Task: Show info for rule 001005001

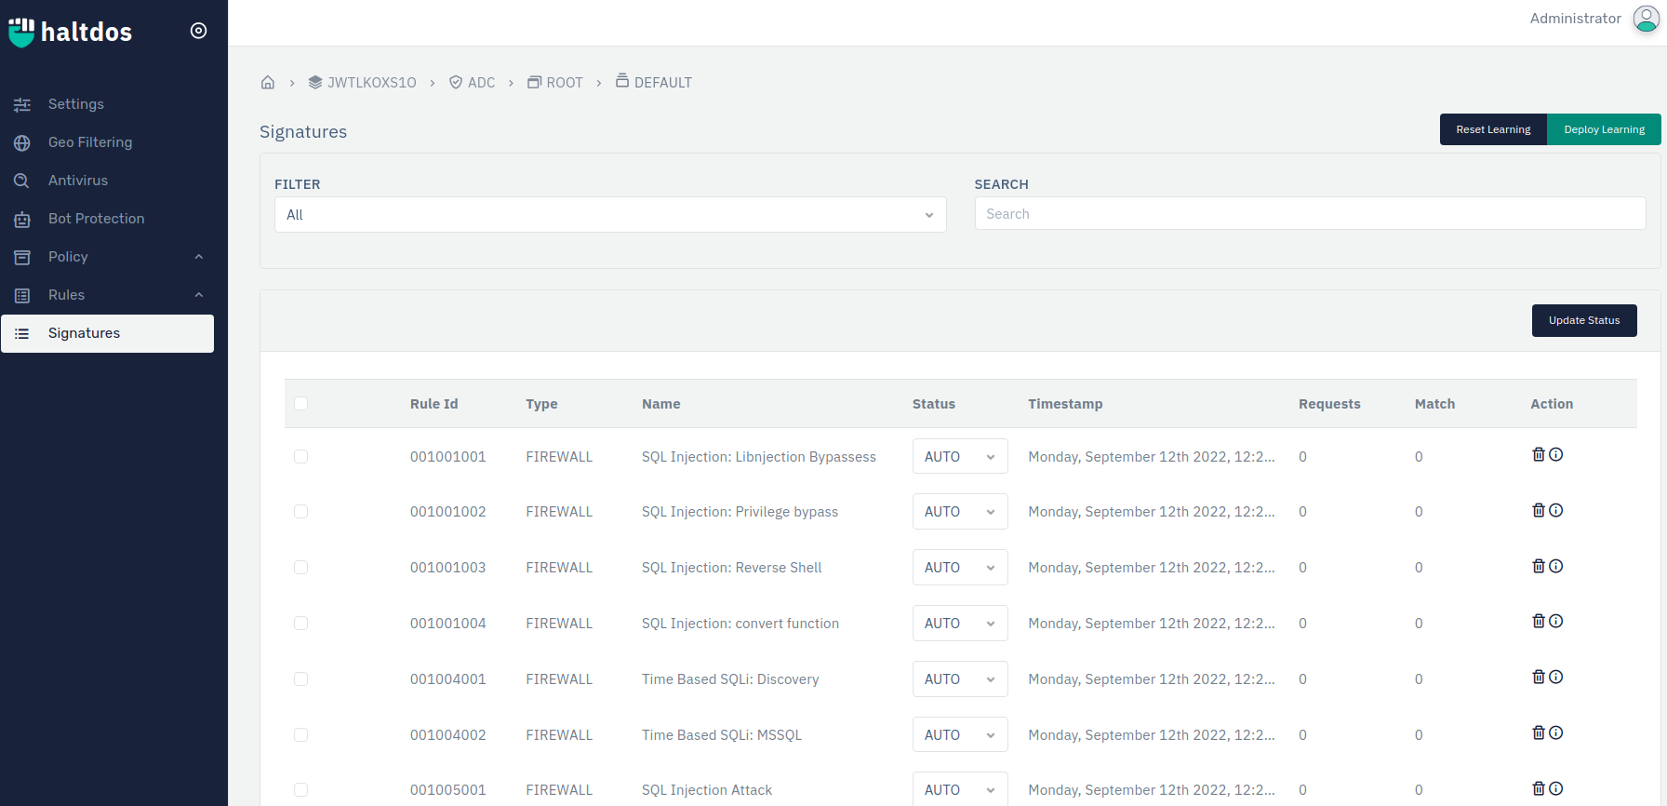Action: coord(1556,788)
